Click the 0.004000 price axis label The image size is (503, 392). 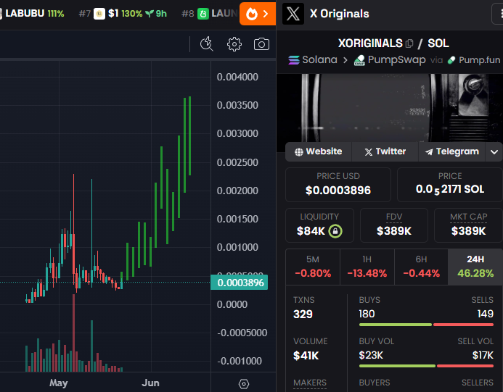pos(237,77)
